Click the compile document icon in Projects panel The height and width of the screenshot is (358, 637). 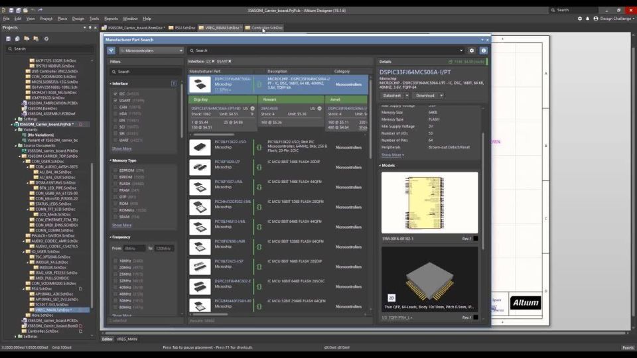point(17,38)
